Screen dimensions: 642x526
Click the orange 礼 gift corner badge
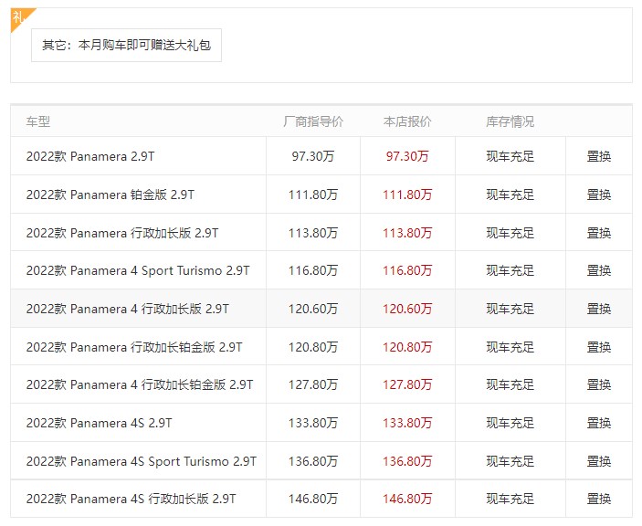coord(20,18)
